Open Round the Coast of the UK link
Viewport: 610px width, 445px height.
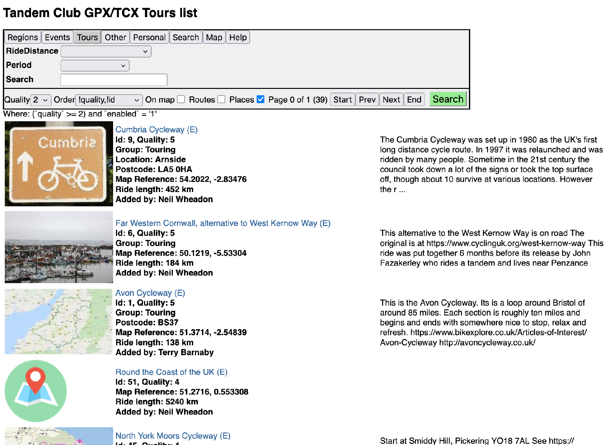pyautogui.click(x=171, y=372)
